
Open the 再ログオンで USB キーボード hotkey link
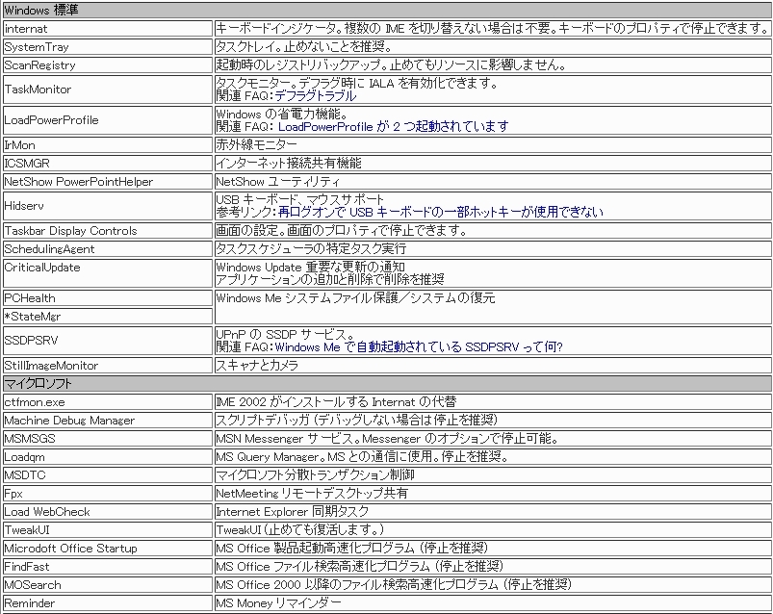440,212
